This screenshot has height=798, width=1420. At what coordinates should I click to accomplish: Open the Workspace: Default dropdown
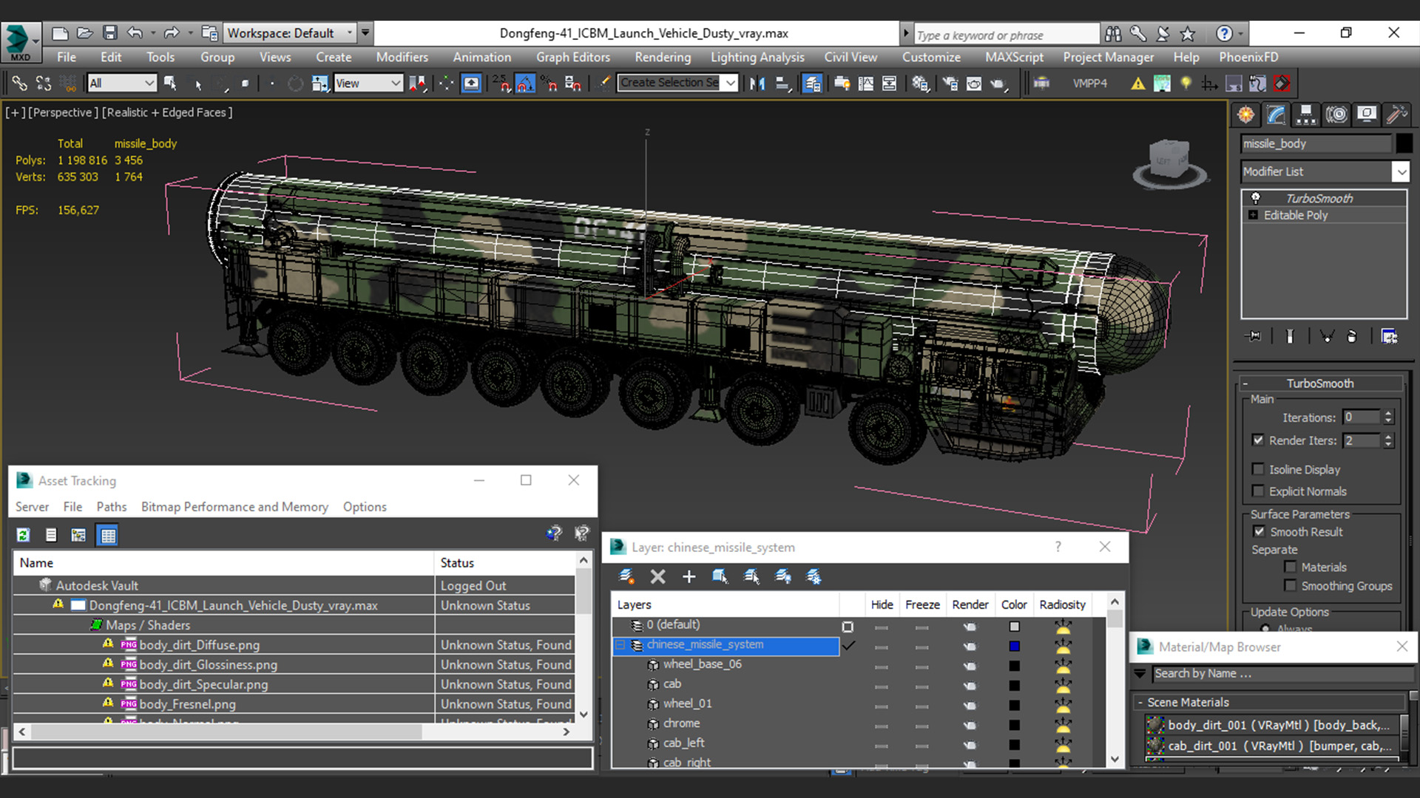point(290,33)
